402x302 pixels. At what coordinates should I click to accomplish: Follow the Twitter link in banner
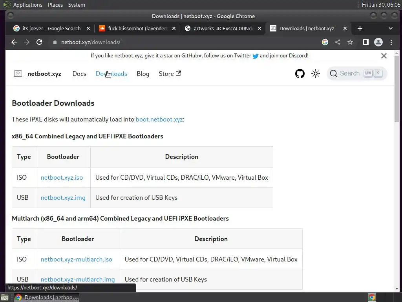point(243,55)
